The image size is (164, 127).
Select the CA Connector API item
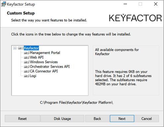(x=44, y=71)
